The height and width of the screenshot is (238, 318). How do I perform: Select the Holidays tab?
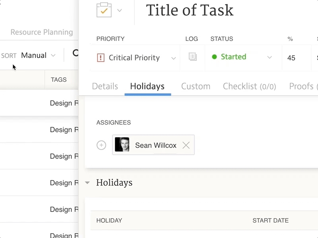147,86
